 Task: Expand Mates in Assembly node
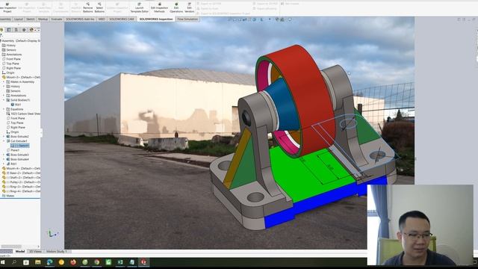coord(4,81)
